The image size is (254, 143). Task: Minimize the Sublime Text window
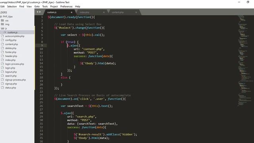(x=239, y=2)
